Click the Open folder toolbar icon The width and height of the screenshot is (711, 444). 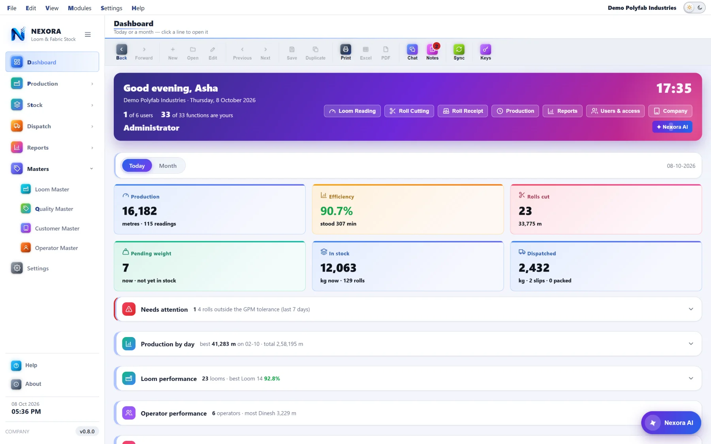point(193,52)
